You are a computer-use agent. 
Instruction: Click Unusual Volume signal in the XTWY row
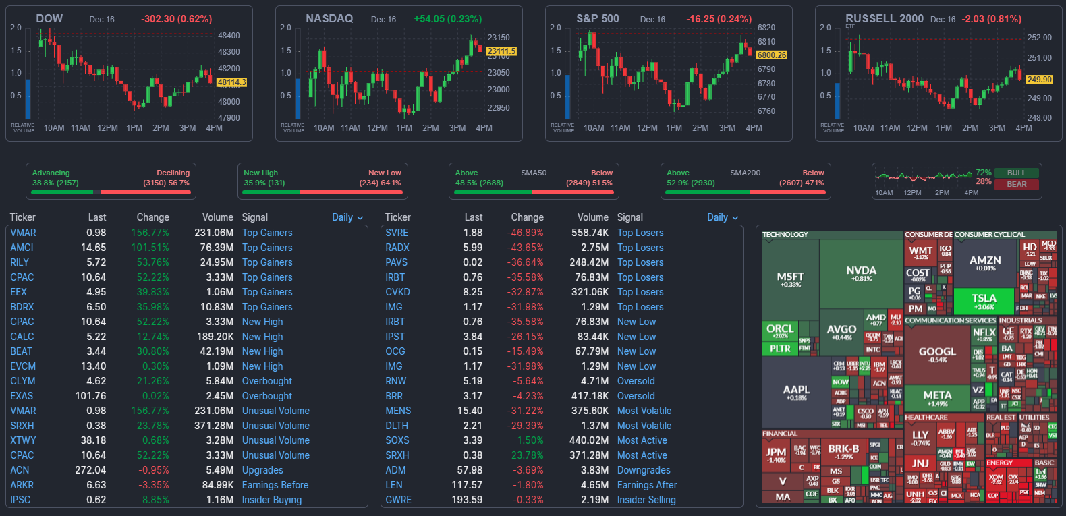[x=276, y=440]
